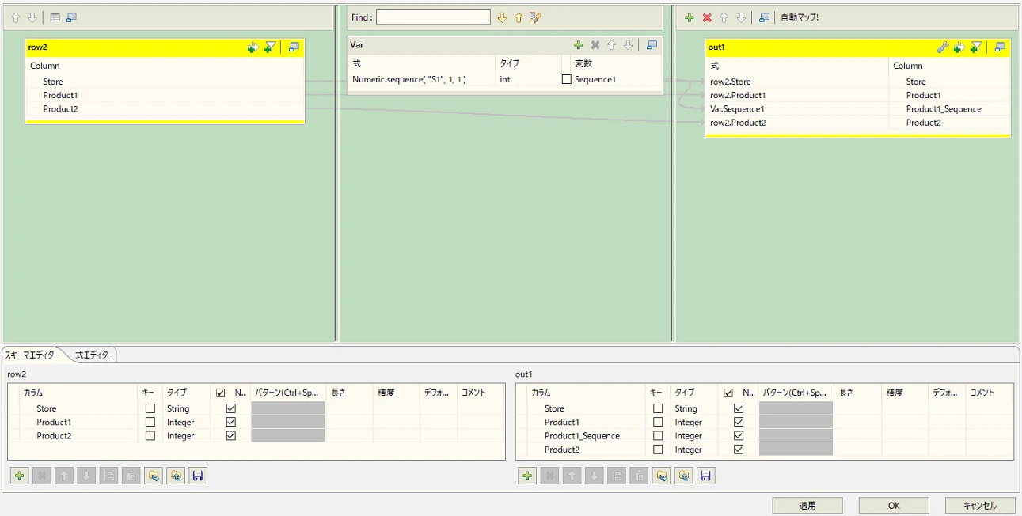Image resolution: width=1022 pixels, height=516 pixels.
Task: Activate expression filter on out1 table
Action: pyautogui.click(x=976, y=47)
